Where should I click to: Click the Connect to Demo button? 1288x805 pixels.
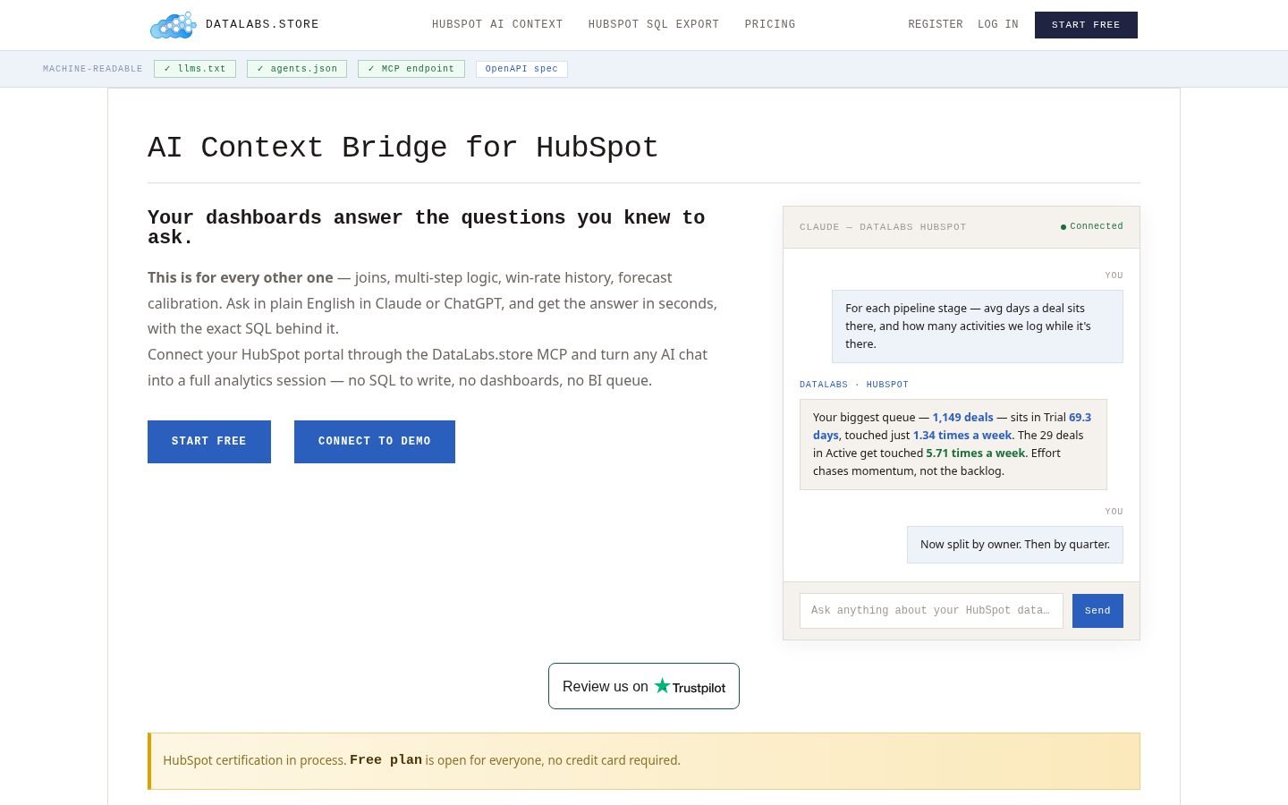click(x=375, y=442)
